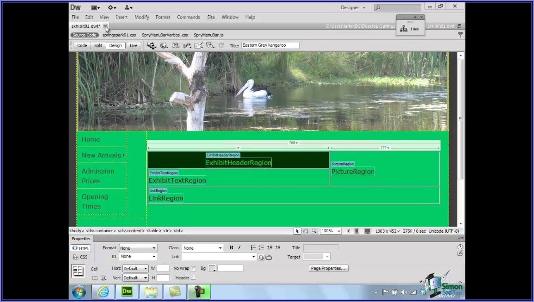
Task: Apply Bold formatting in Properties
Action: point(231,248)
